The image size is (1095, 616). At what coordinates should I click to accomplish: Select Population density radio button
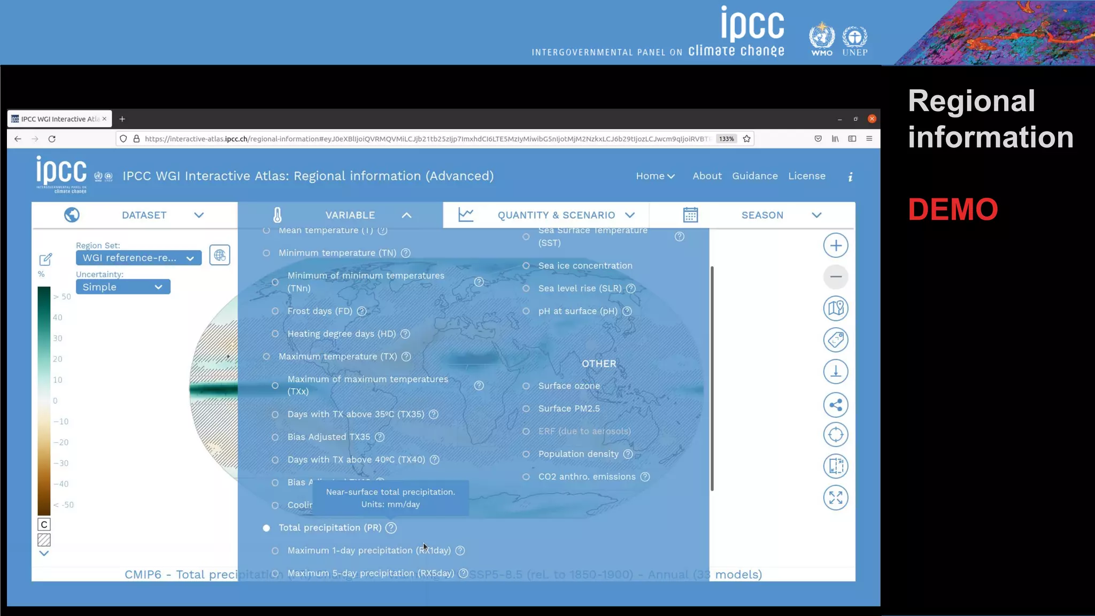(x=526, y=454)
